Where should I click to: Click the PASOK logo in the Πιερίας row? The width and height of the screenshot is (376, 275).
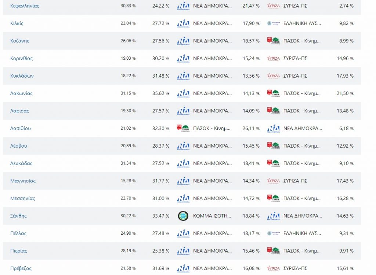273,251
